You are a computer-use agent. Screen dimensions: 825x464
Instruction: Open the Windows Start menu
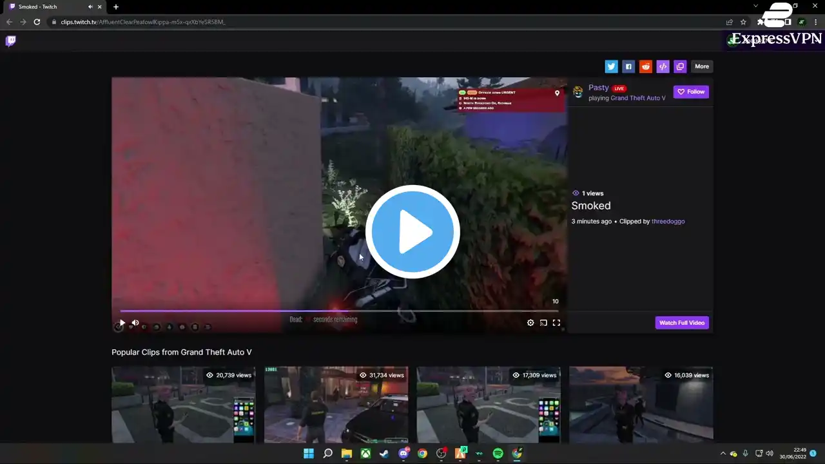[x=309, y=453]
